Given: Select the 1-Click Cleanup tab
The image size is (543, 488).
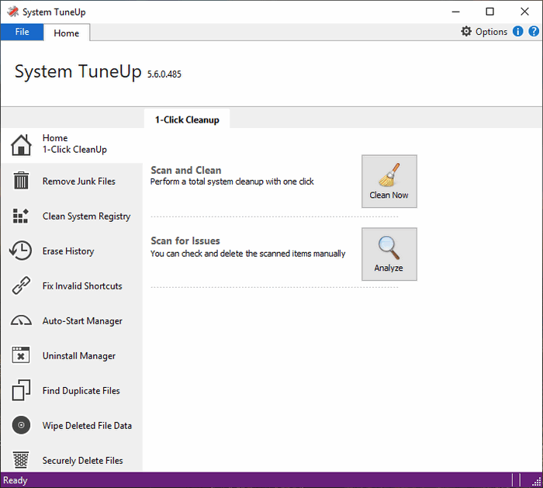Looking at the screenshot, I should coord(187,119).
